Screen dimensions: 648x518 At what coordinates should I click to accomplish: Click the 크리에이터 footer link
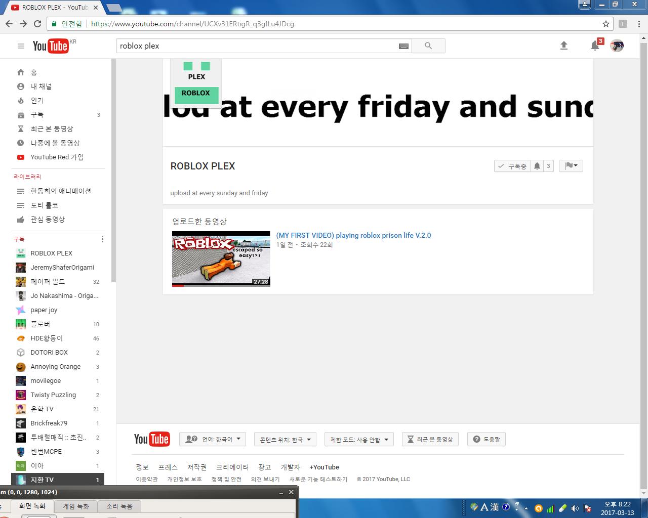point(232,467)
